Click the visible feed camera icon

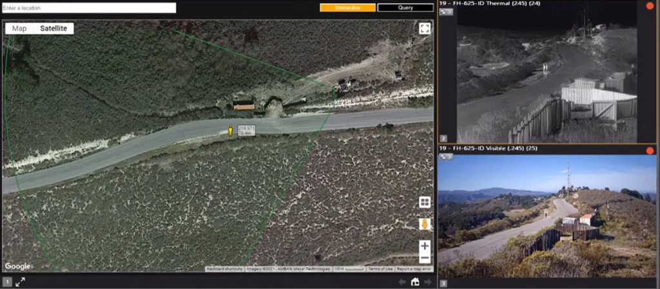(x=445, y=157)
